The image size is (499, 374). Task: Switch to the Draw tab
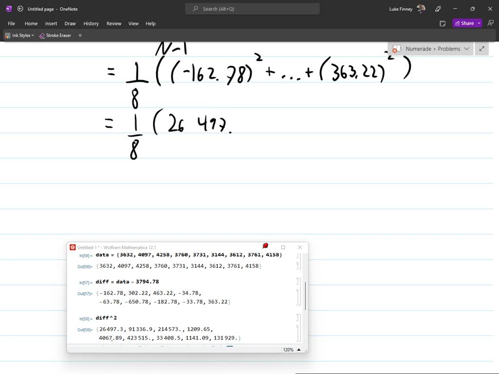click(70, 23)
